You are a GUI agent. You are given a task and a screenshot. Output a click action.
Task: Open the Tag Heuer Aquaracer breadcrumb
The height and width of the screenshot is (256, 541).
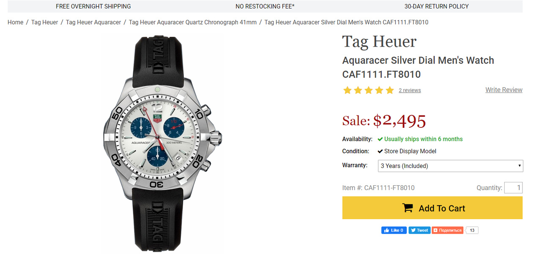(x=93, y=22)
